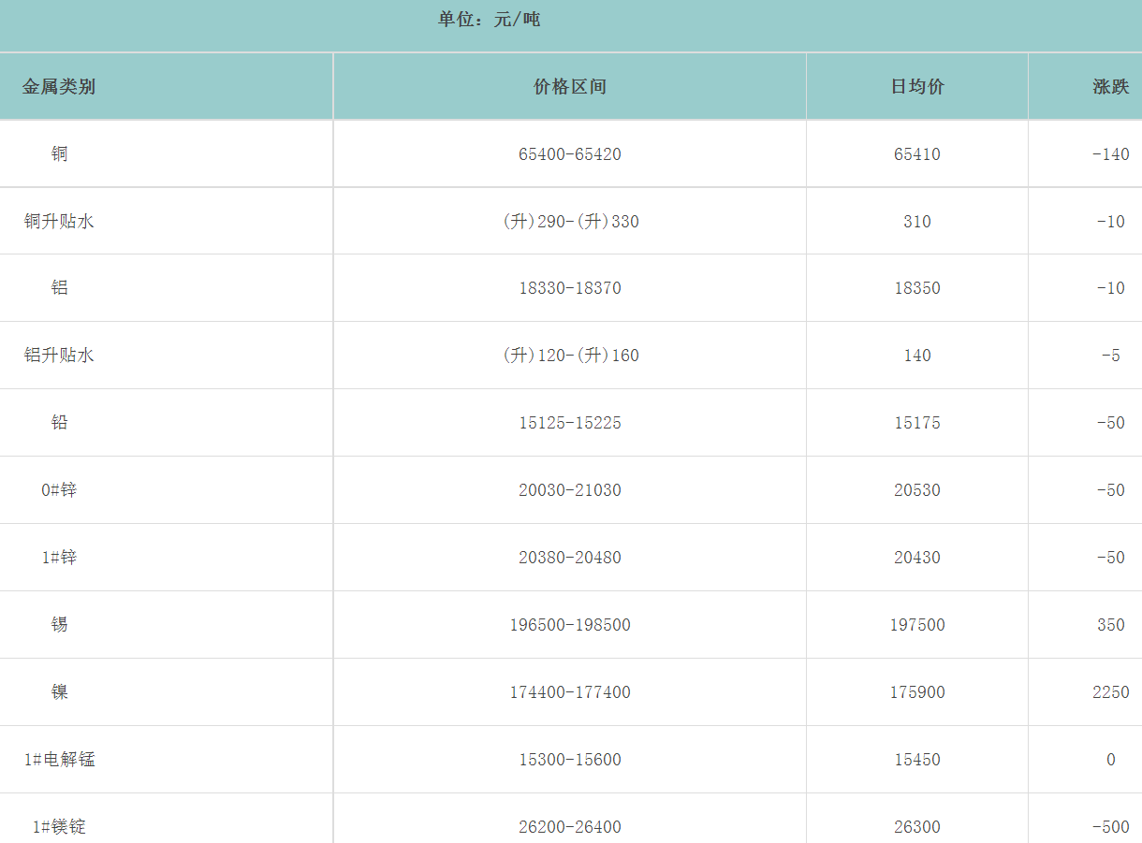This screenshot has width=1142, height=843.
Task: Click the 0#锌 row label
Action: click(x=59, y=490)
